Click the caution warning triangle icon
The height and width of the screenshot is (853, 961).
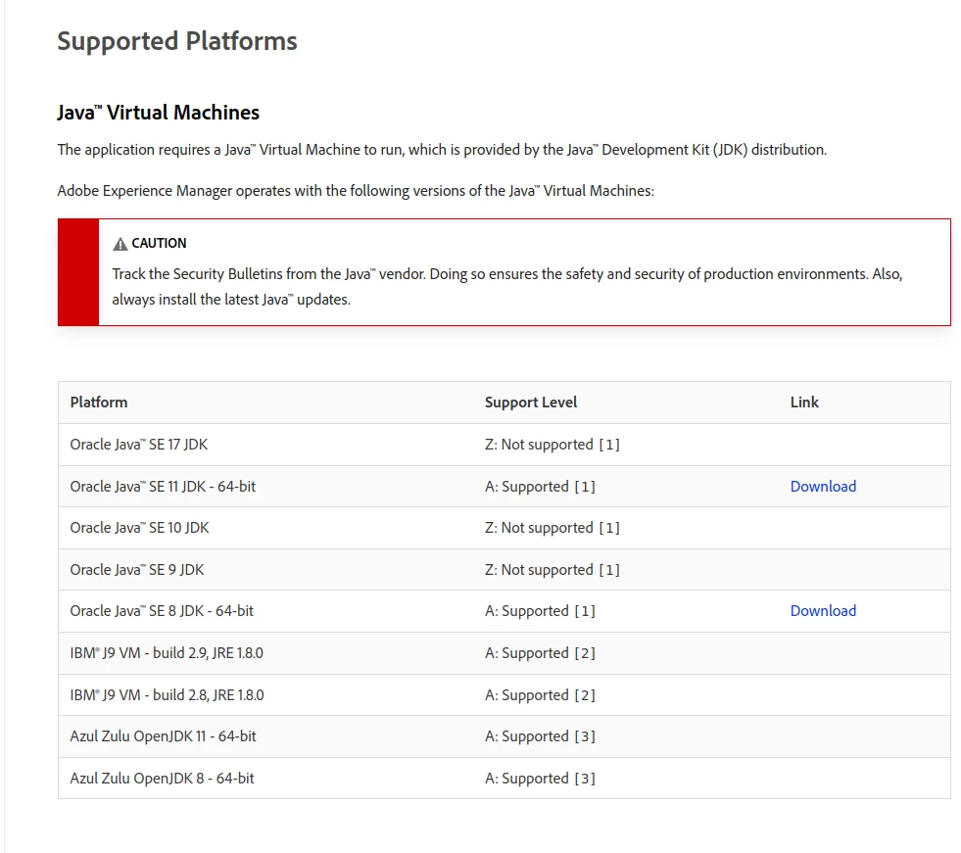pos(120,244)
